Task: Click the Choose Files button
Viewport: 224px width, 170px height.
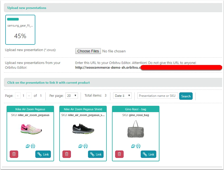Action: click(88, 51)
